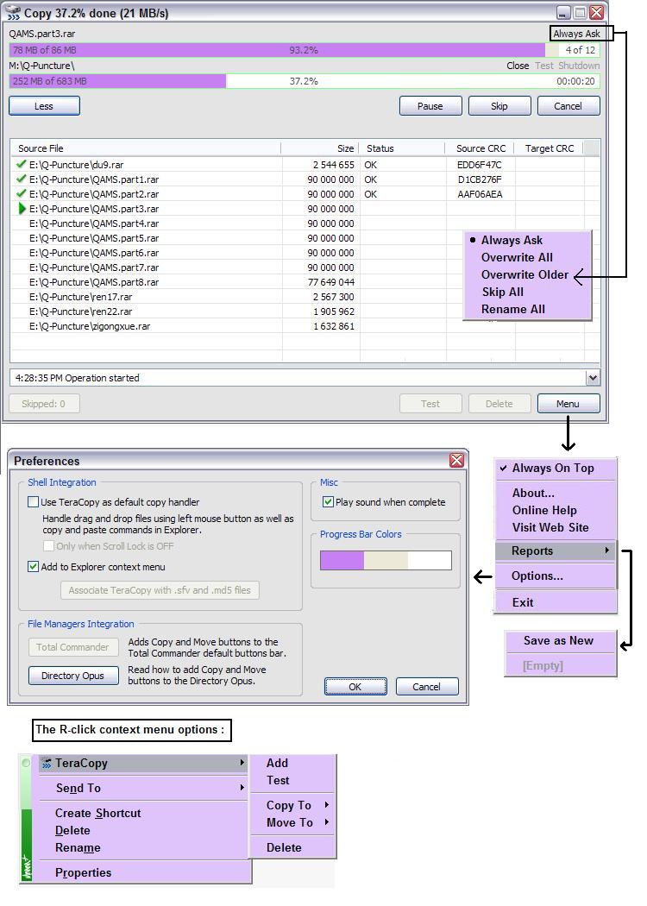647x906 pixels.
Task: Select the QAMS.part8.rar file row
Action: point(305,282)
